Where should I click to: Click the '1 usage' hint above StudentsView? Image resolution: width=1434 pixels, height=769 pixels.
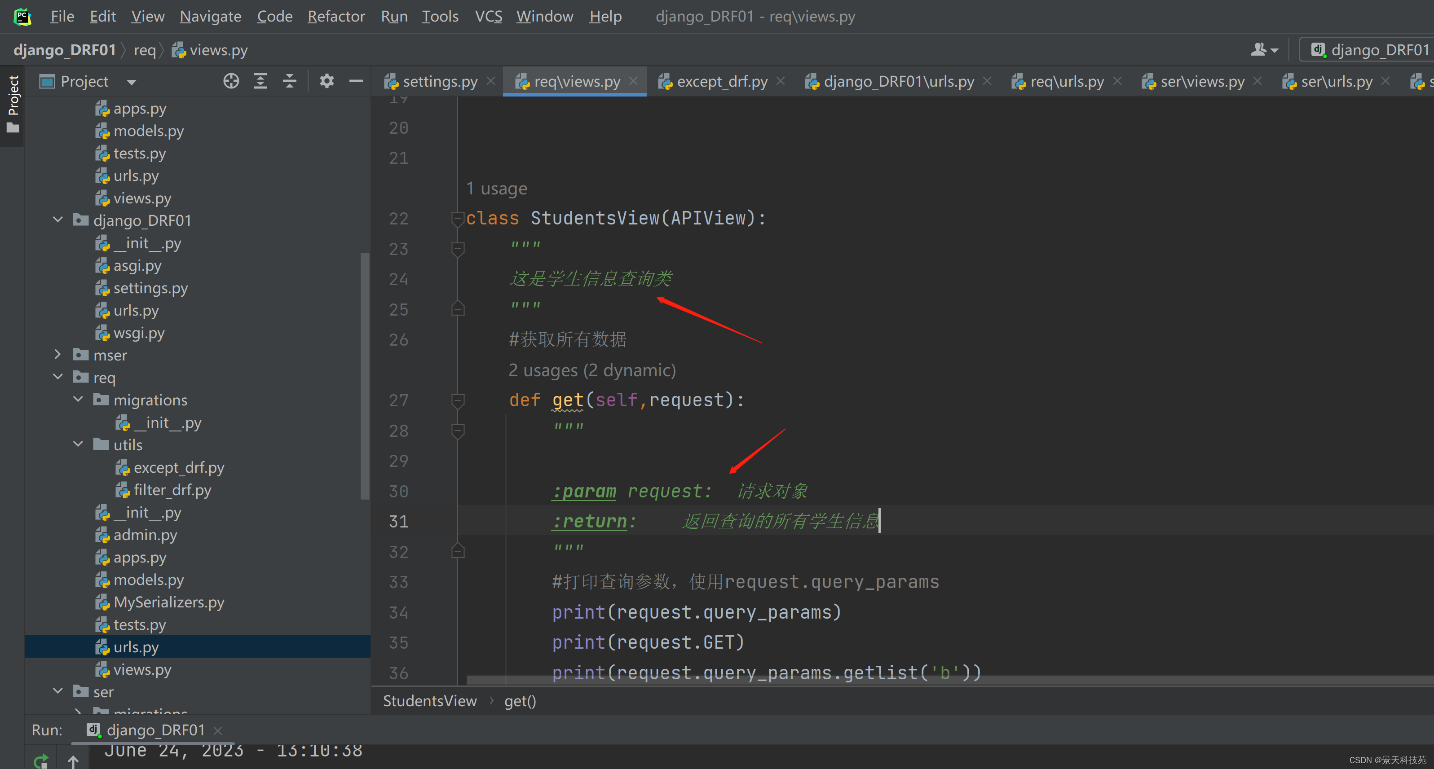tap(497, 189)
